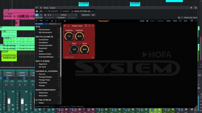This screenshot has width=202, height=113.
Task: Mute the mixer channel at -12.5
Action: (x=6, y=85)
